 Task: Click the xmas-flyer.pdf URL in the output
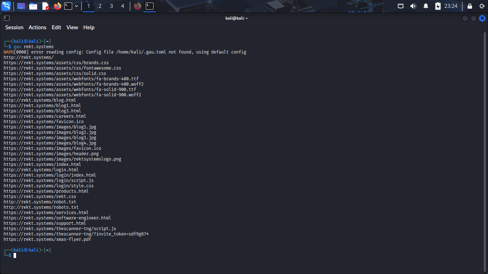(48, 239)
